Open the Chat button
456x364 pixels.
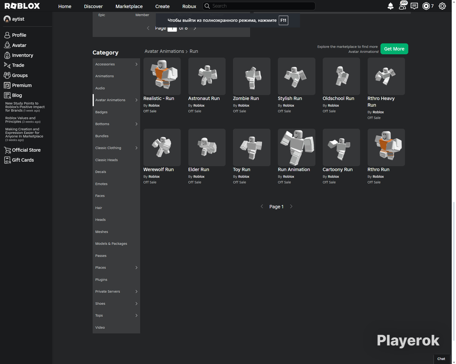coord(441,359)
